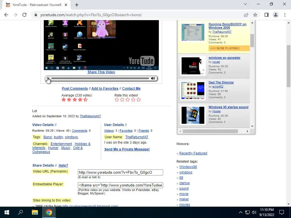Open Chrome profile avatar
The height and width of the screenshot is (218, 291).
click(276, 15)
